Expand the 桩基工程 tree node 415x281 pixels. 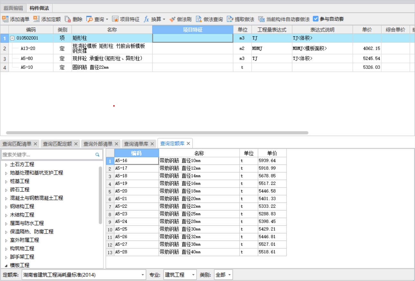(x=6, y=181)
